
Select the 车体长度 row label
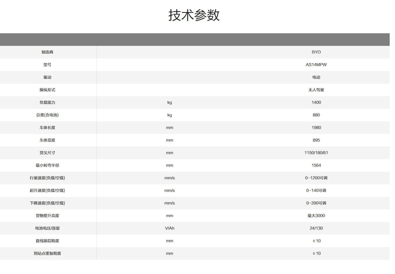pos(47,127)
